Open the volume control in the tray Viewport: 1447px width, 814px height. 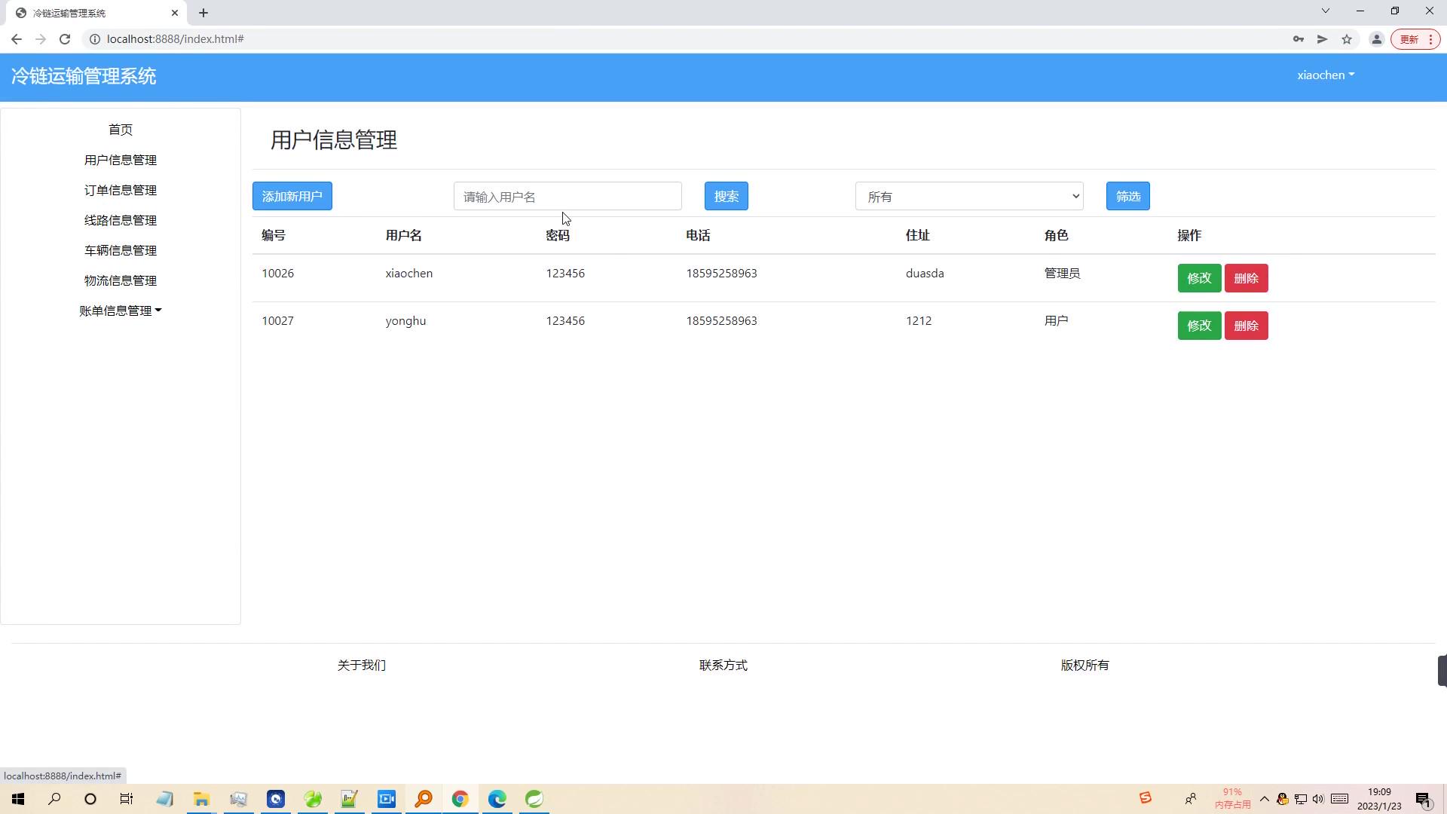pyautogui.click(x=1318, y=800)
